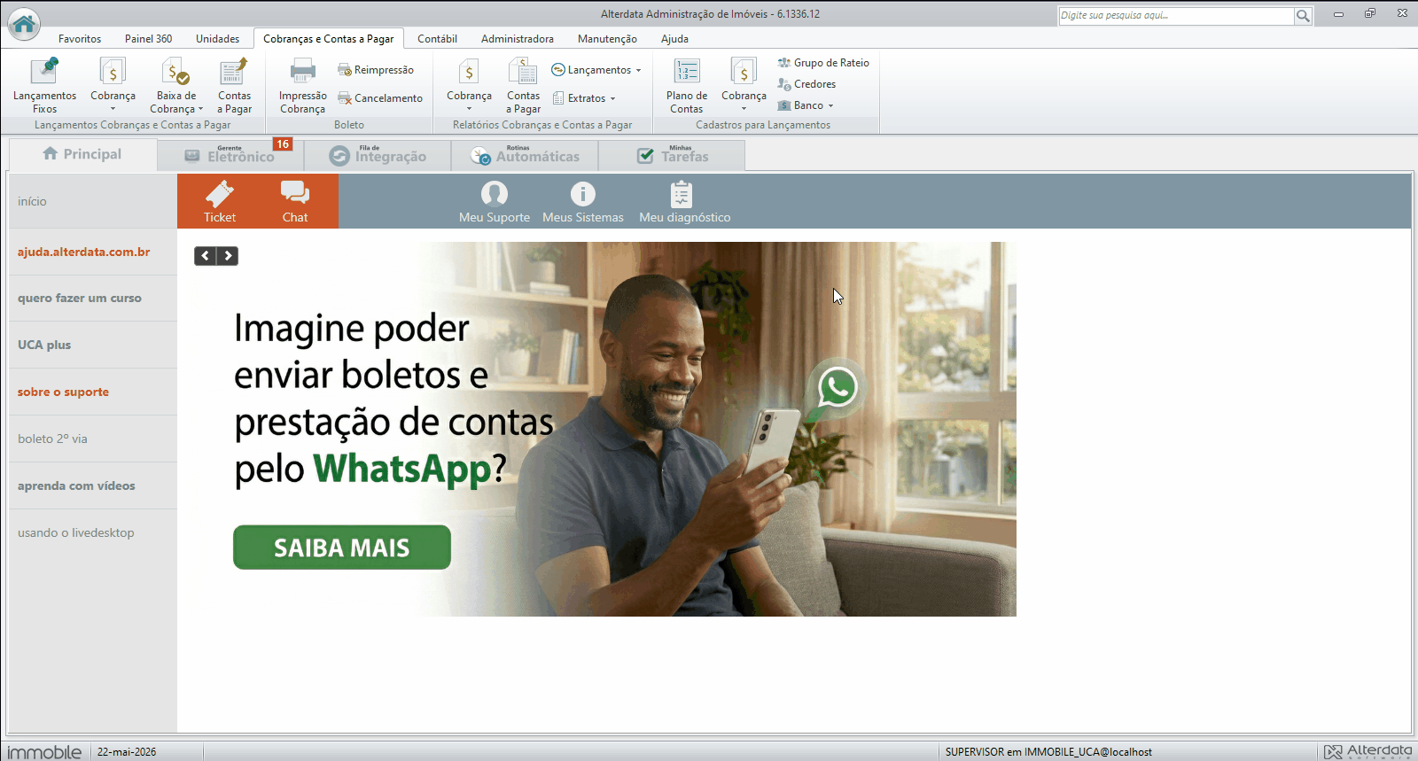Image resolution: width=1418 pixels, height=761 pixels.
Task: Start a support Chat
Action: click(x=295, y=201)
